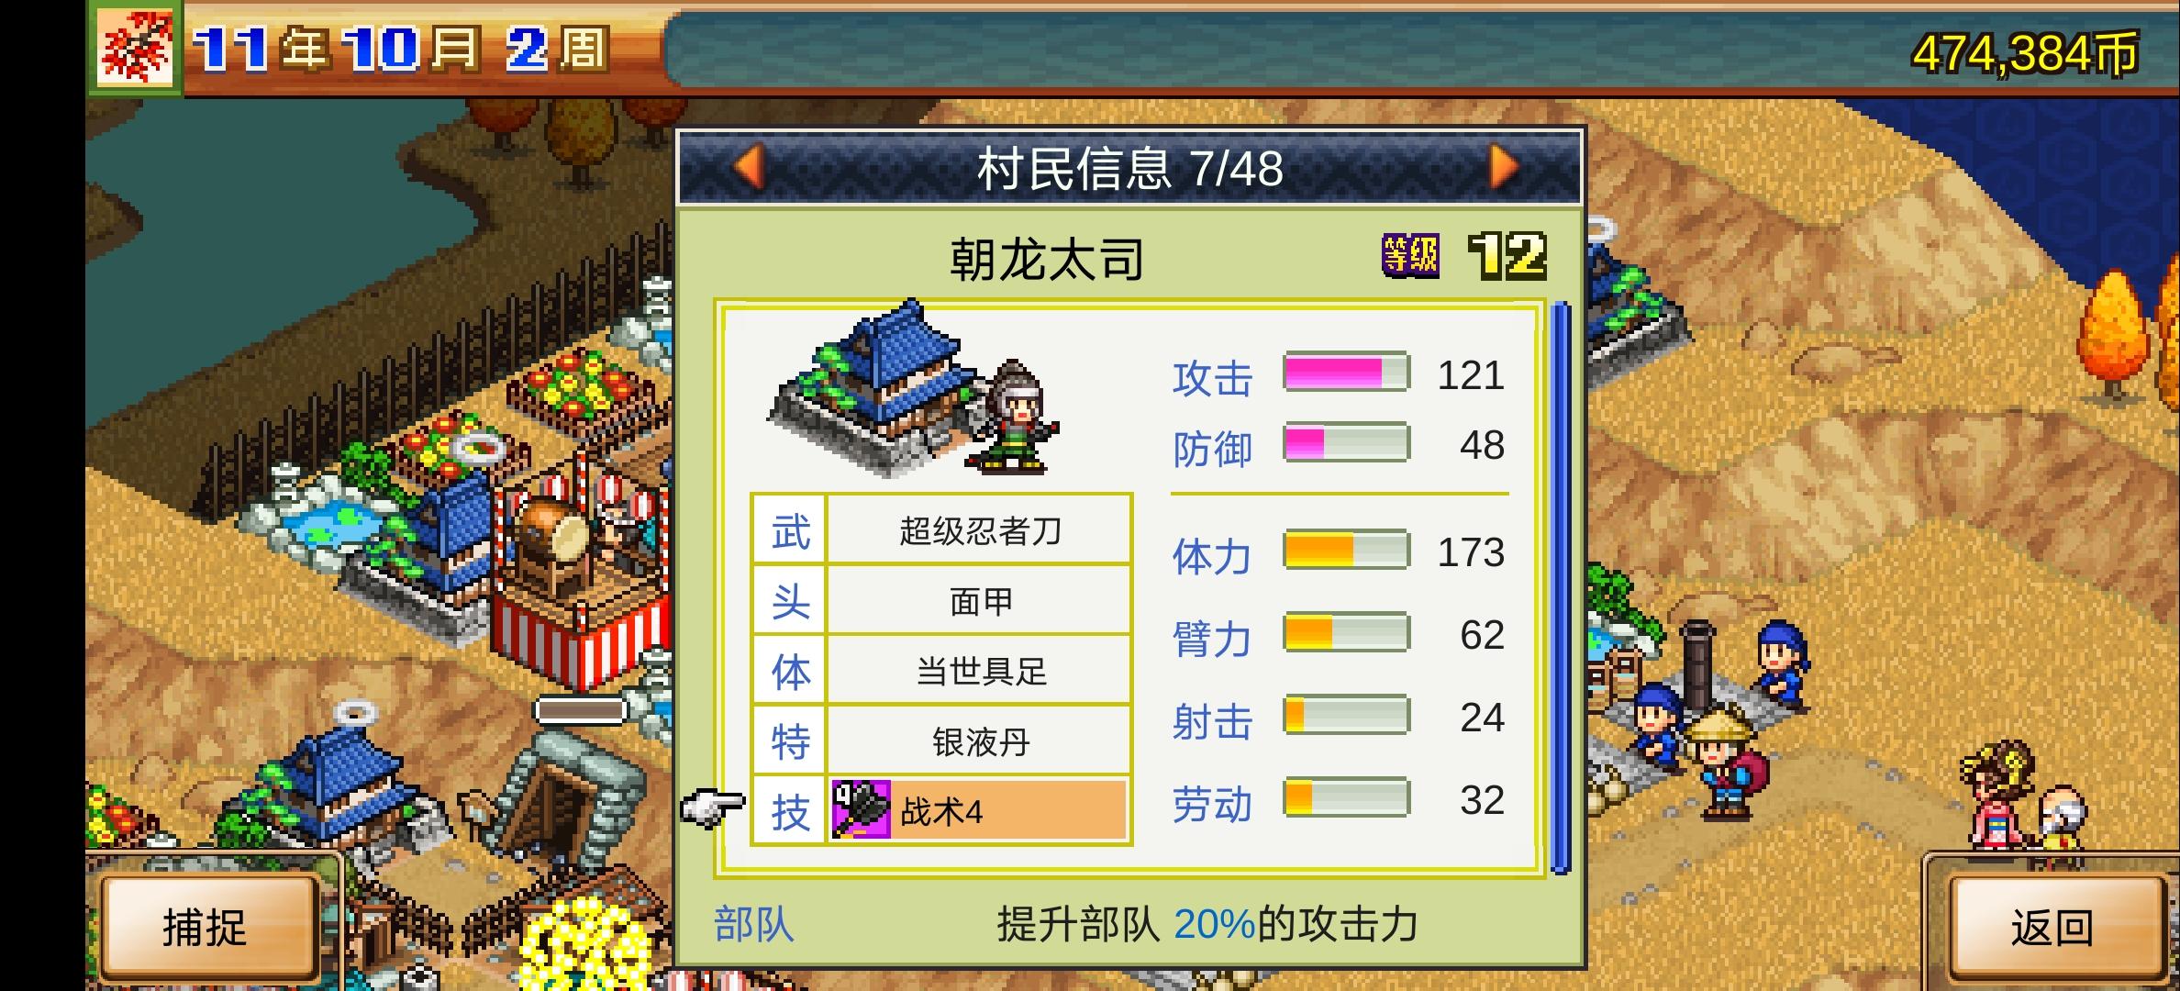2180x991 pixels.
Task: Click the 返回 back button
Action: click(x=2052, y=928)
